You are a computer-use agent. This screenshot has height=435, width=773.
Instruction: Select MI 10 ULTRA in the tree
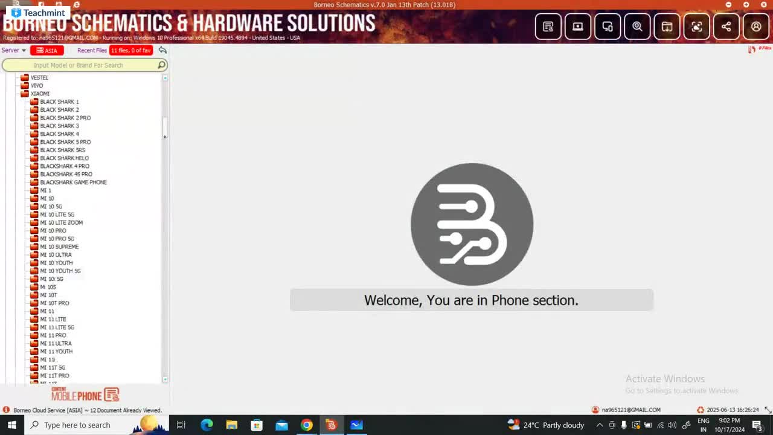[56, 255]
